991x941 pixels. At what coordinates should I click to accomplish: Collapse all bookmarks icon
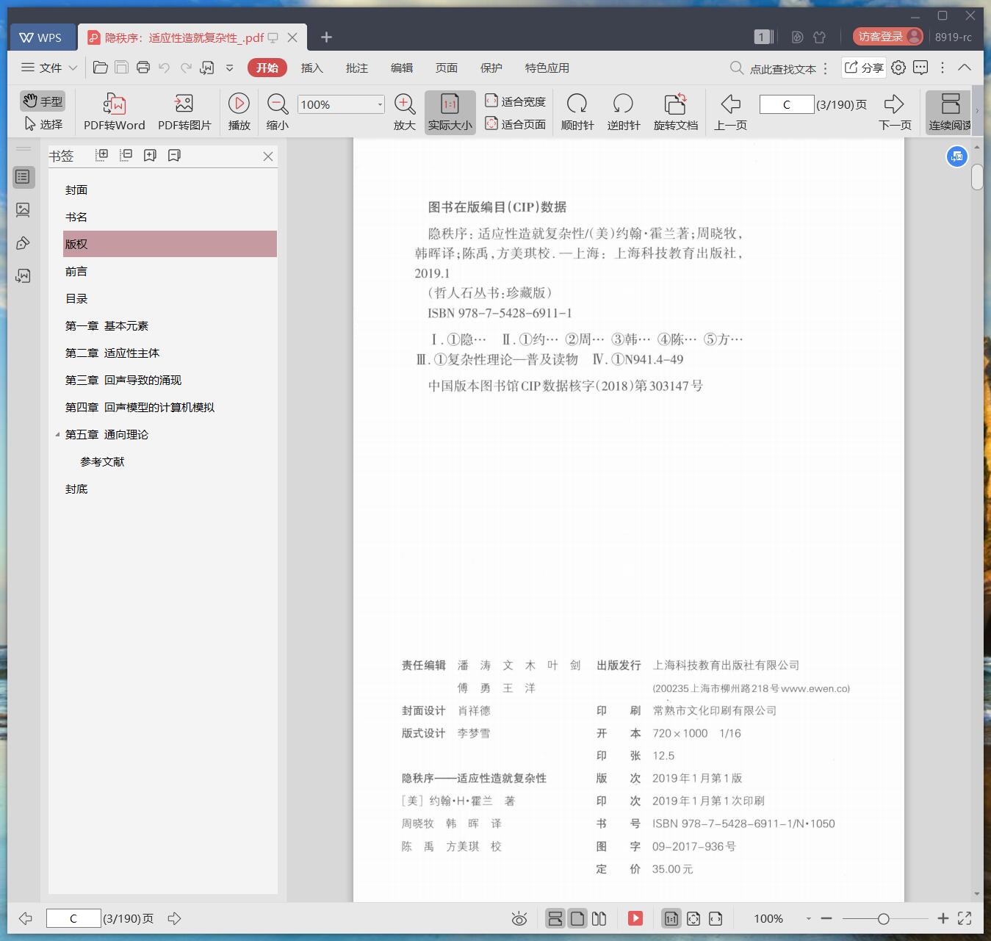[x=126, y=155]
